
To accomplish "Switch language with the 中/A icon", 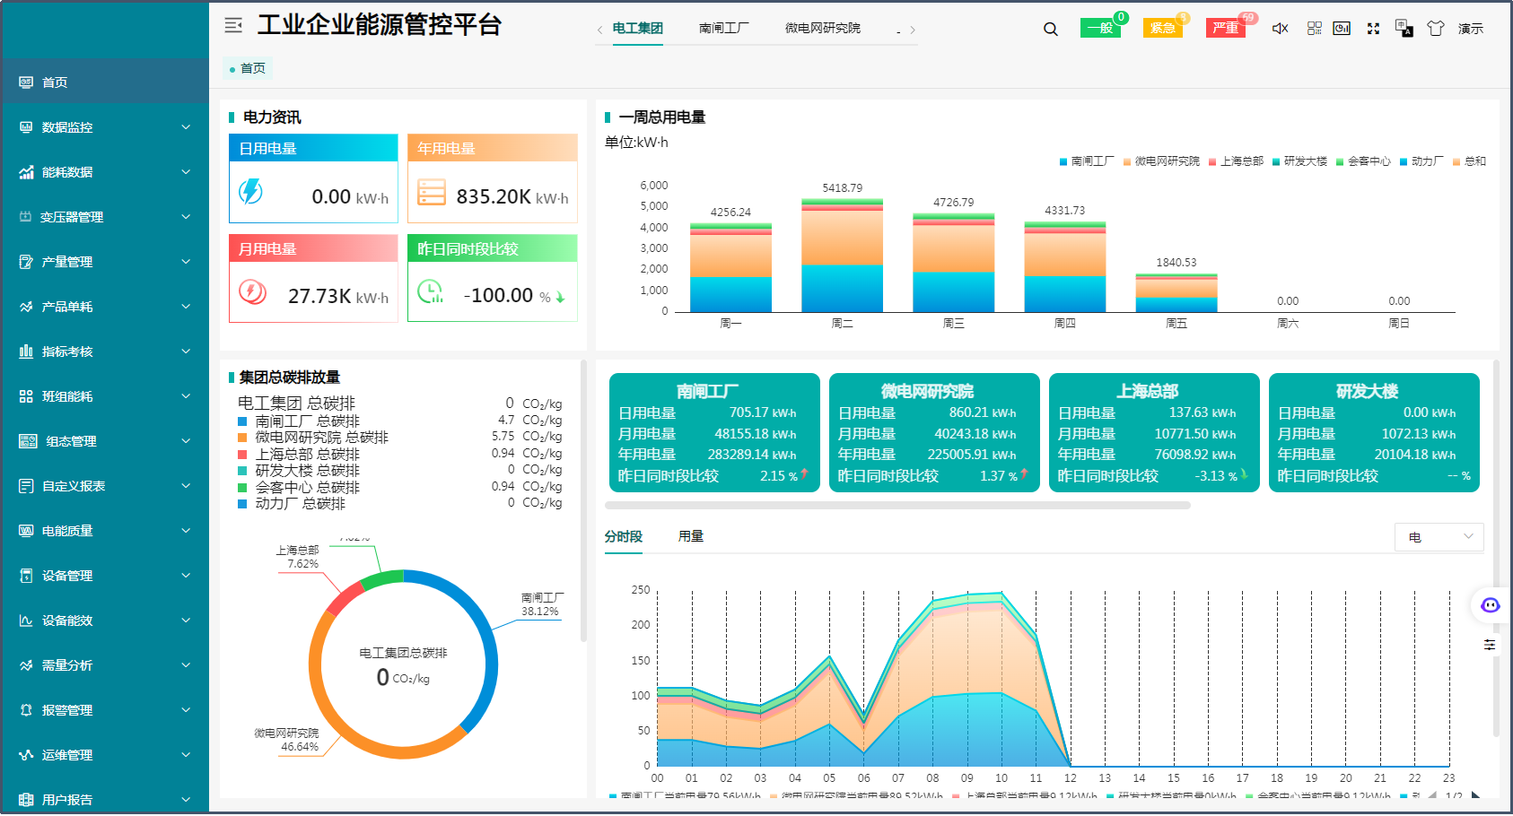I will pos(1404,29).
